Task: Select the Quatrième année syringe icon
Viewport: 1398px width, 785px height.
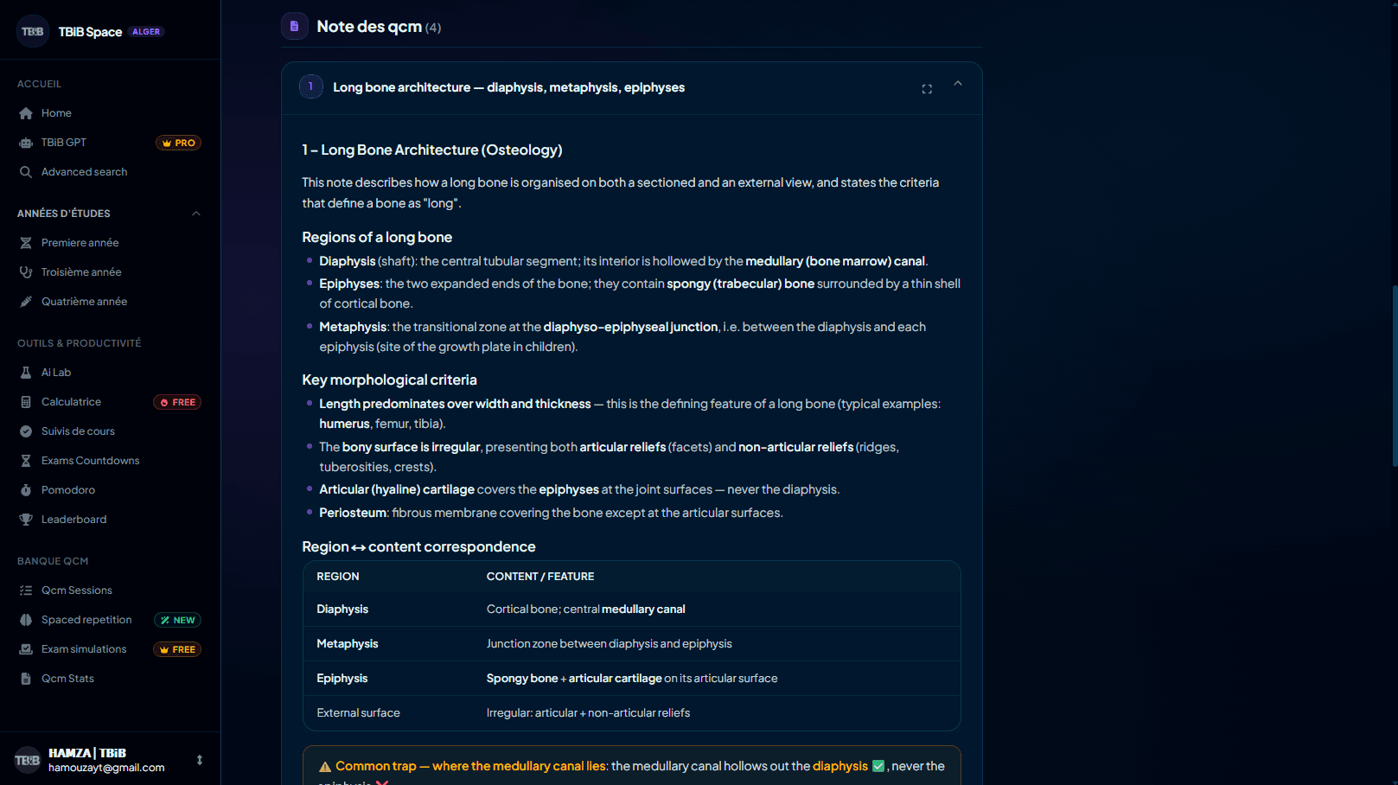Action: click(26, 302)
